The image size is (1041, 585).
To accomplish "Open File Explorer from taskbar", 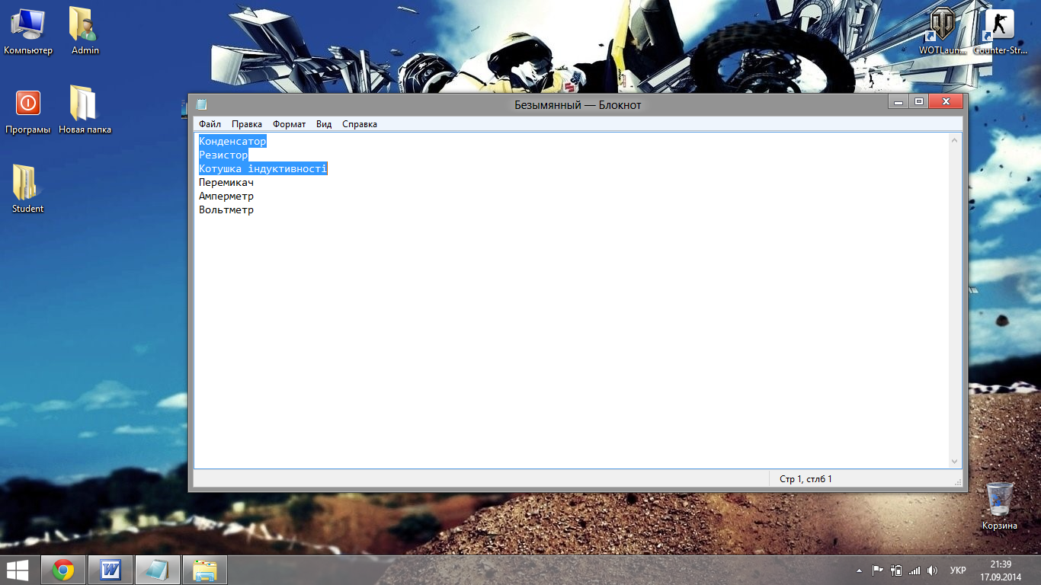I will click(205, 570).
